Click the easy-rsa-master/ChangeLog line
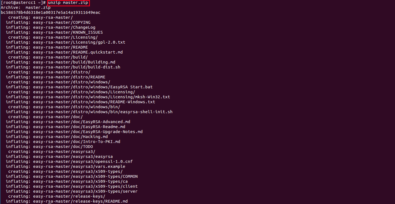Image resolution: width=395 pixels, height=204 pixels. [51, 28]
